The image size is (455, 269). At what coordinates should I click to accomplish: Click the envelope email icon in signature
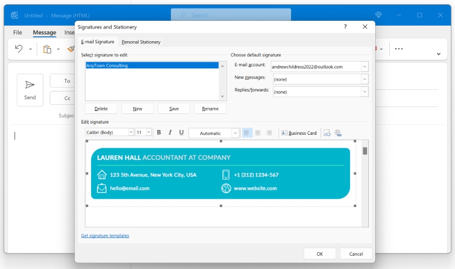[102, 188]
